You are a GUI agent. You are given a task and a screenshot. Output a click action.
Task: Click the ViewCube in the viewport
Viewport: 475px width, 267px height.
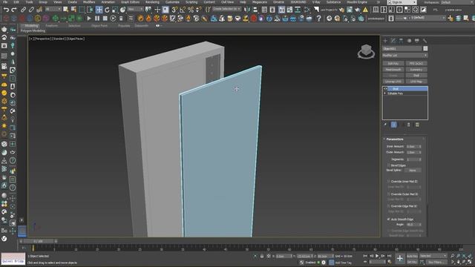point(366,51)
